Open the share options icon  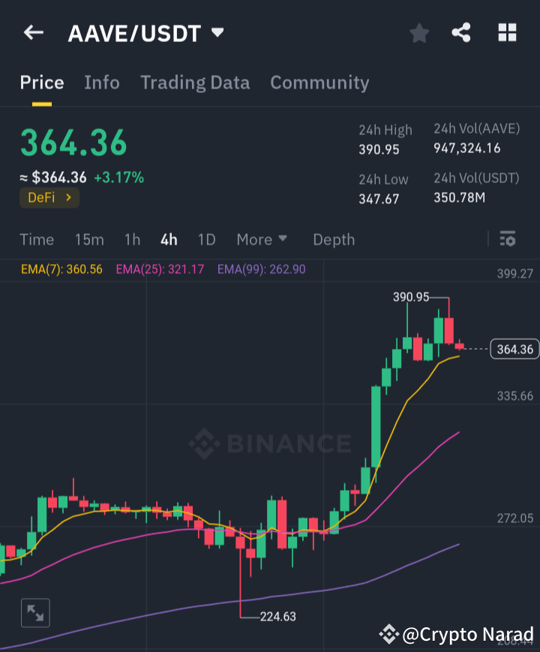click(x=462, y=32)
